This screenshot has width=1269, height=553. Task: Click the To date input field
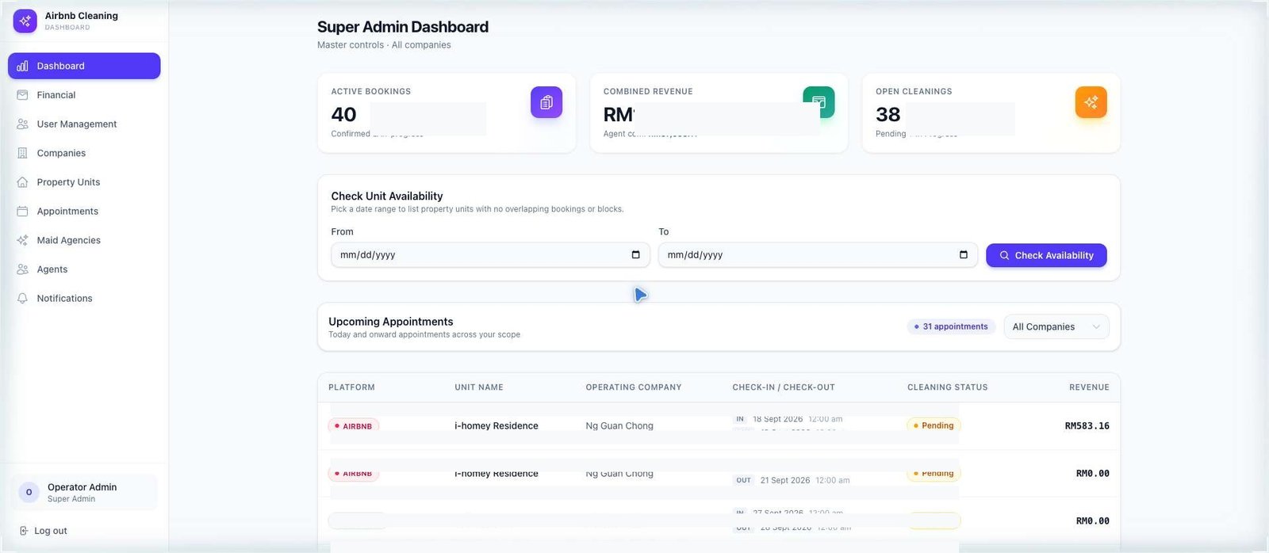click(818, 254)
